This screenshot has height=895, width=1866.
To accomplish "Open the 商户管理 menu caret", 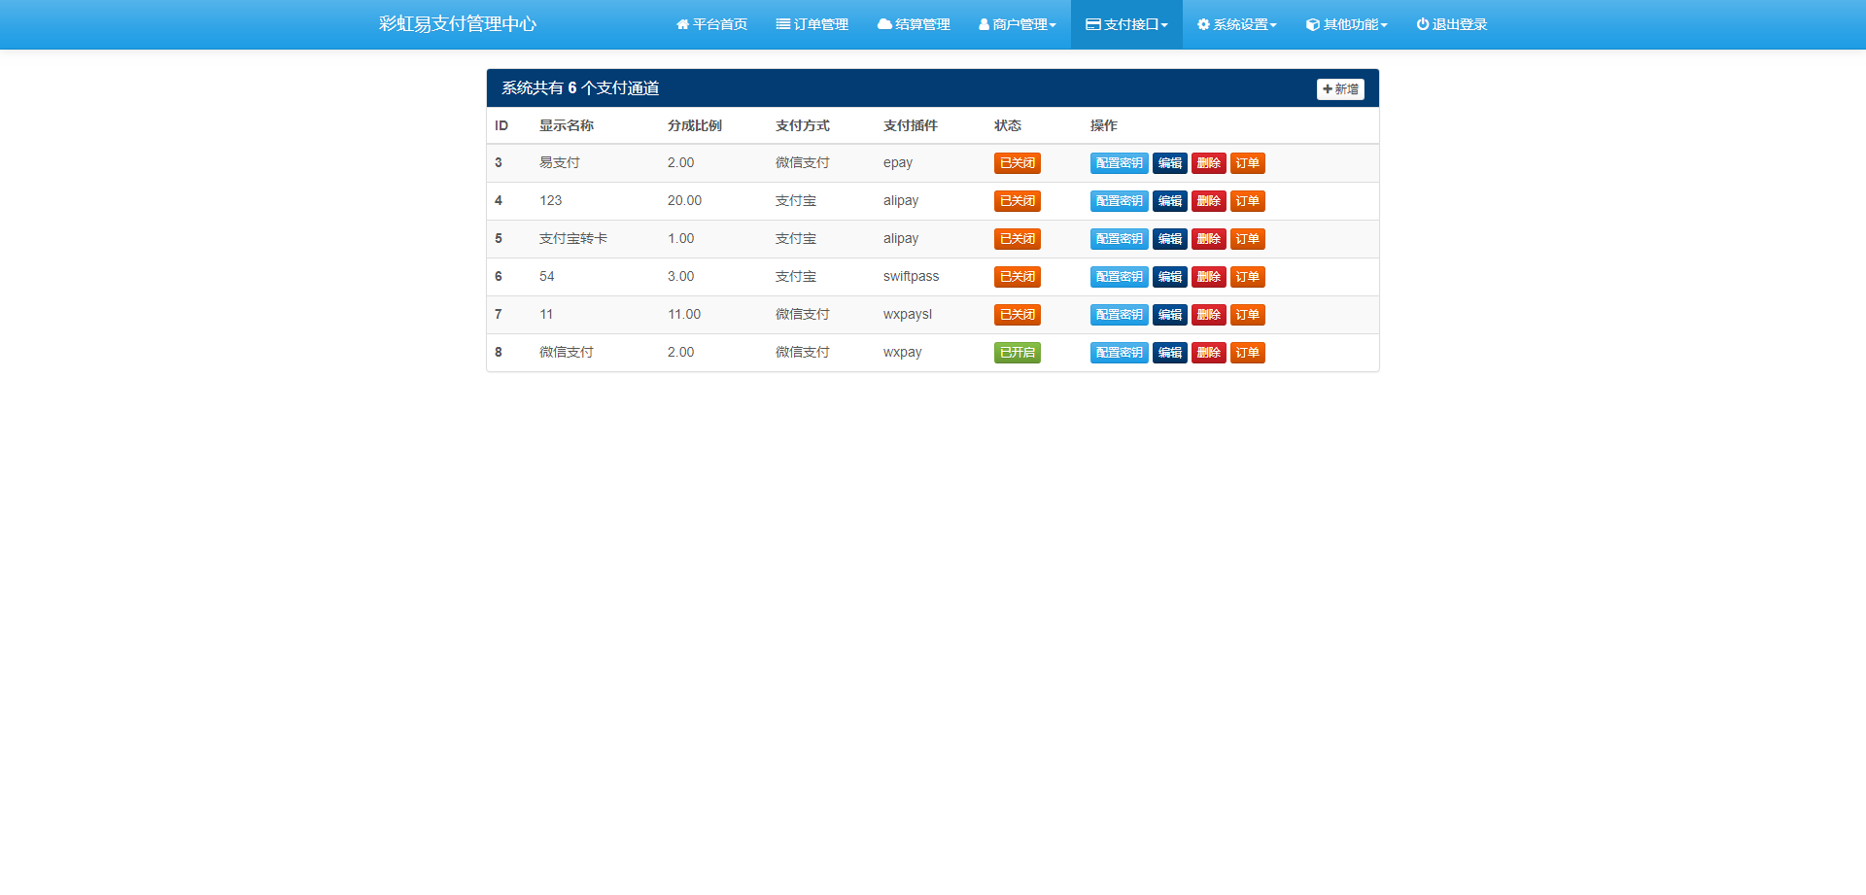I will coord(1053,25).
